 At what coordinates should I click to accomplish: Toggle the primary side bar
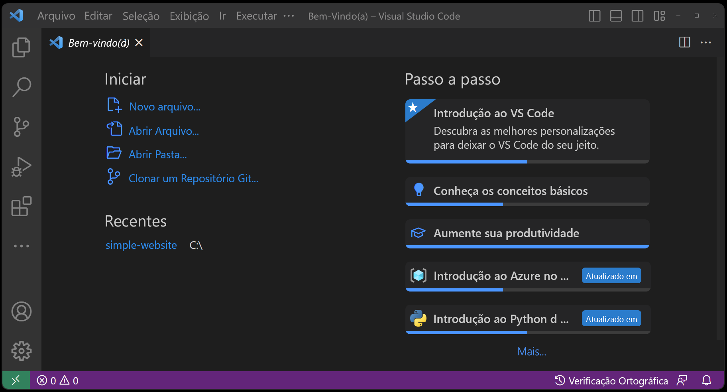[594, 16]
